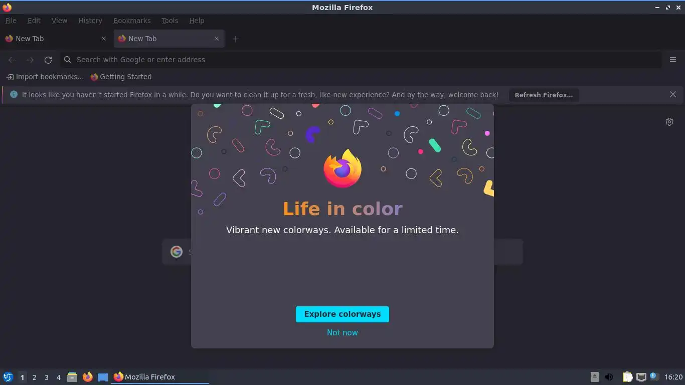The height and width of the screenshot is (385, 685).
Task: Open Getting Started bookmark
Action: click(121, 77)
